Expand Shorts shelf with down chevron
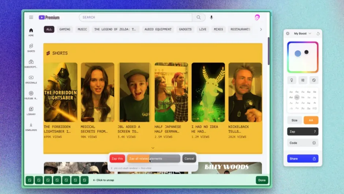344x194 pixels. pos(153,148)
